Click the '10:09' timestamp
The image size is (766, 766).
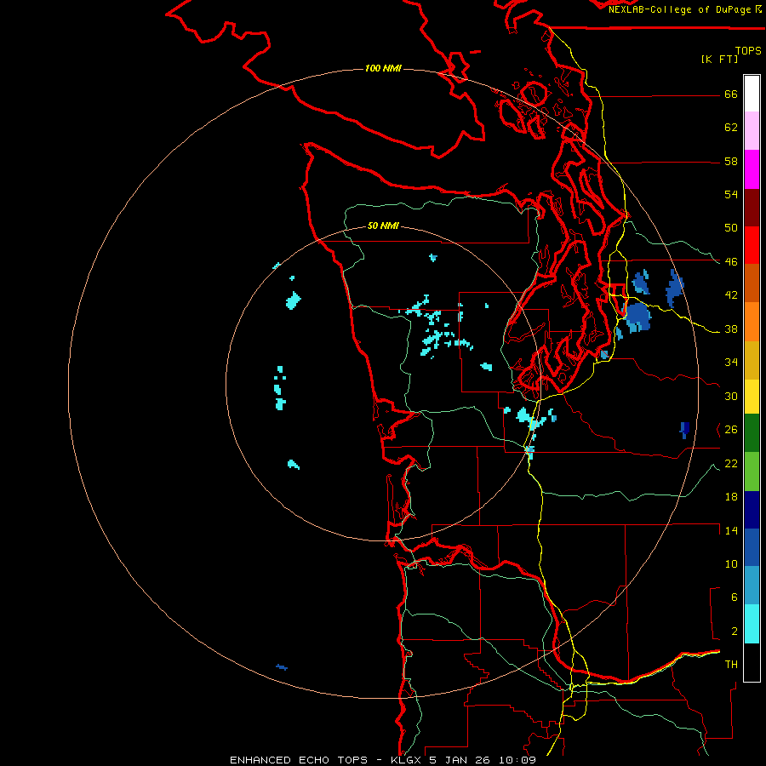coord(517,760)
